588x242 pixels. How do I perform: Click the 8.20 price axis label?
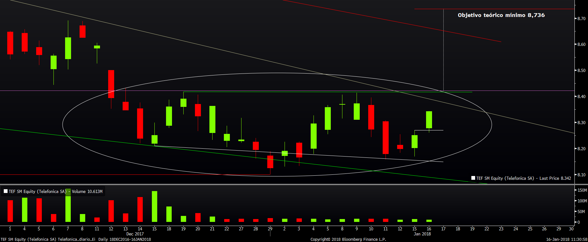[x=581, y=149]
